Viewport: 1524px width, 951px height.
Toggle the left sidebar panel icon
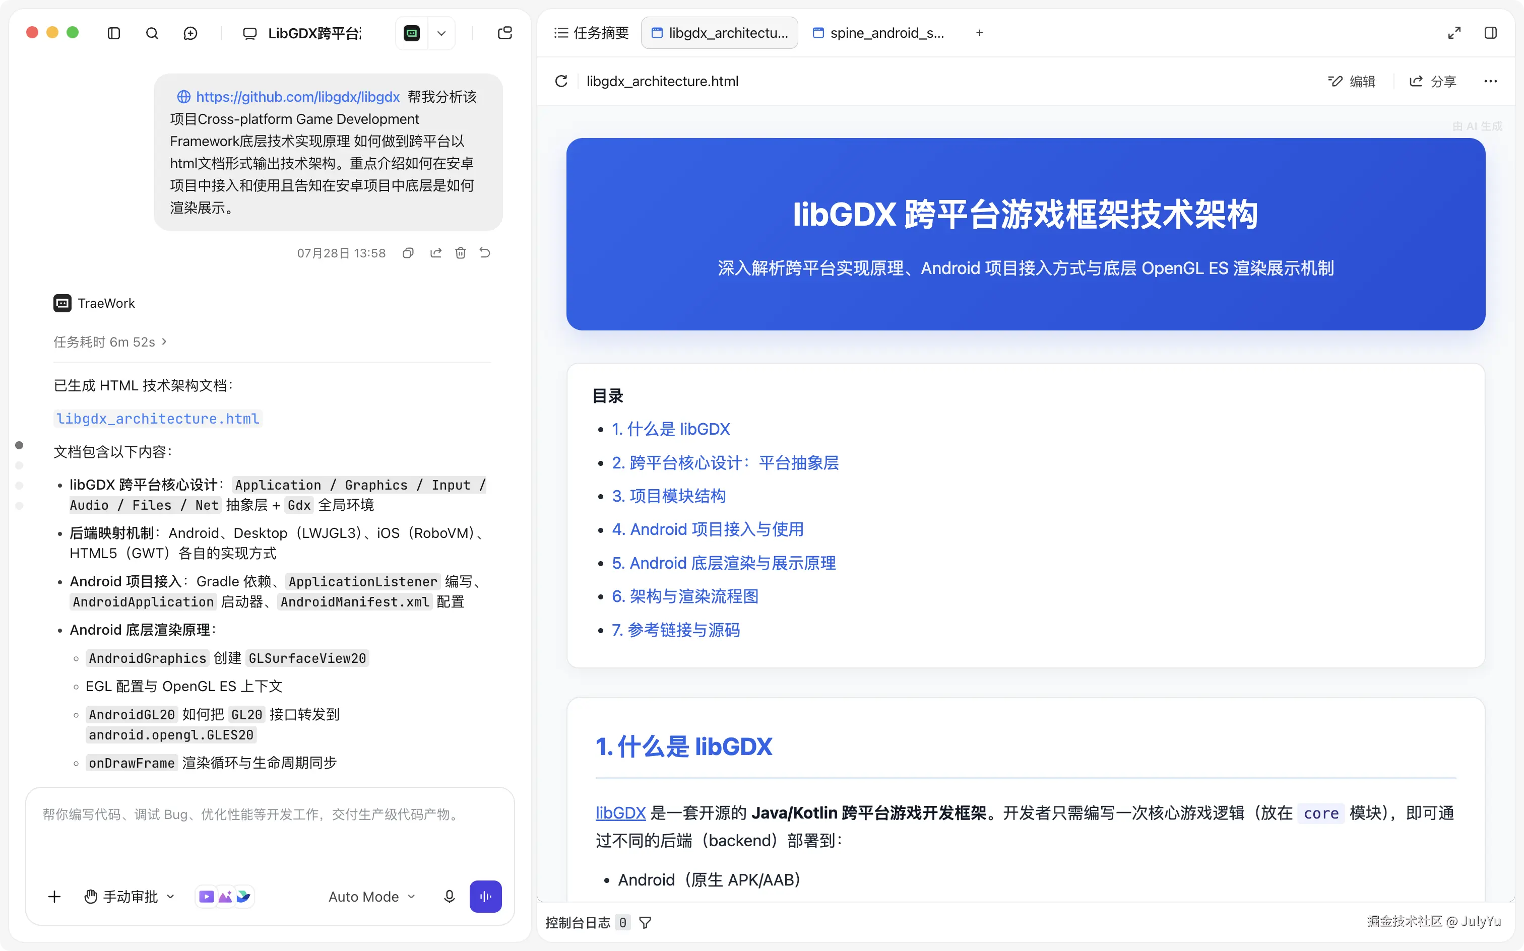click(x=114, y=33)
